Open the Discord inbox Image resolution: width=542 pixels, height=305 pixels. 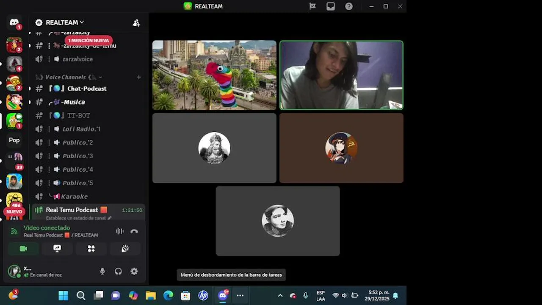coord(331,6)
